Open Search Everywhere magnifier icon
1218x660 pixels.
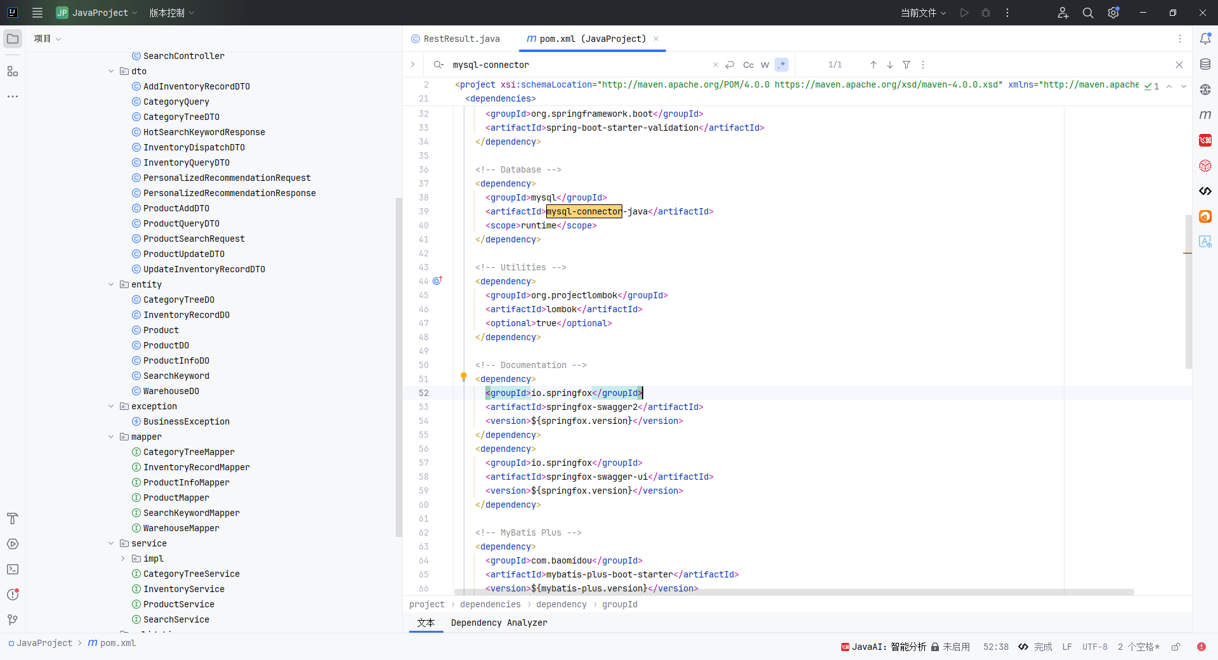[1088, 13]
